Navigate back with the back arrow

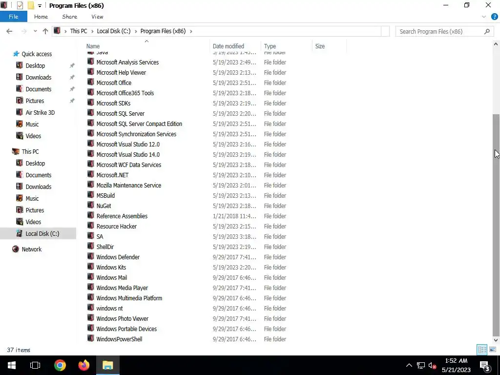pos(9,31)
